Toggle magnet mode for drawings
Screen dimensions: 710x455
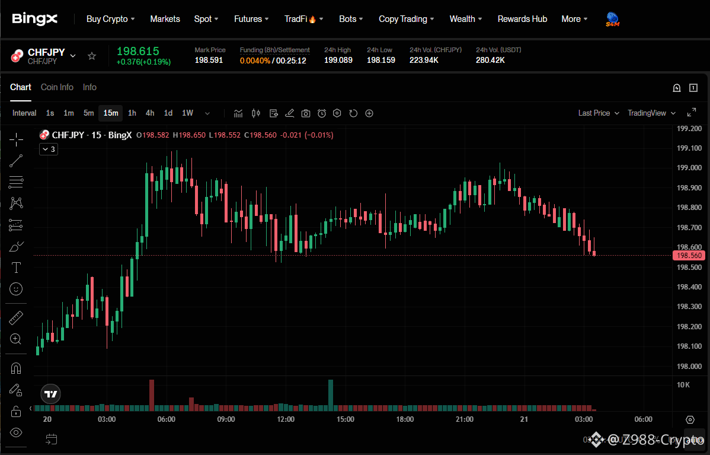click(x=17, y=368)
